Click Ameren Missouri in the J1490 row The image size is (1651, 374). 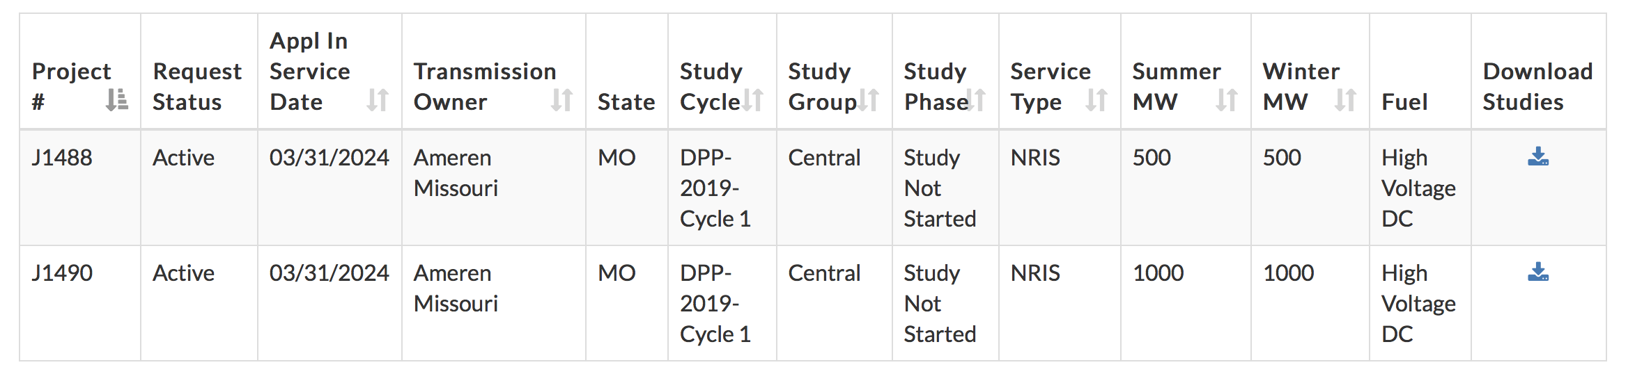tap(456, 288)
